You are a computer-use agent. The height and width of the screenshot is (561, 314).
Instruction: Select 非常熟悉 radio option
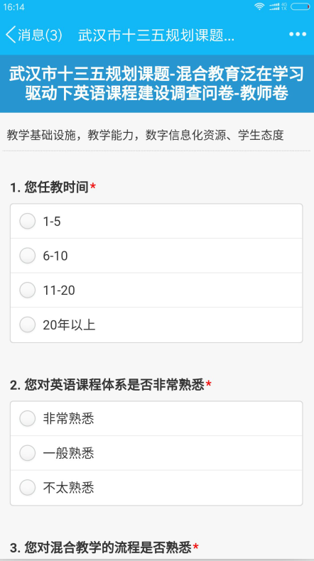click(156, 418)
